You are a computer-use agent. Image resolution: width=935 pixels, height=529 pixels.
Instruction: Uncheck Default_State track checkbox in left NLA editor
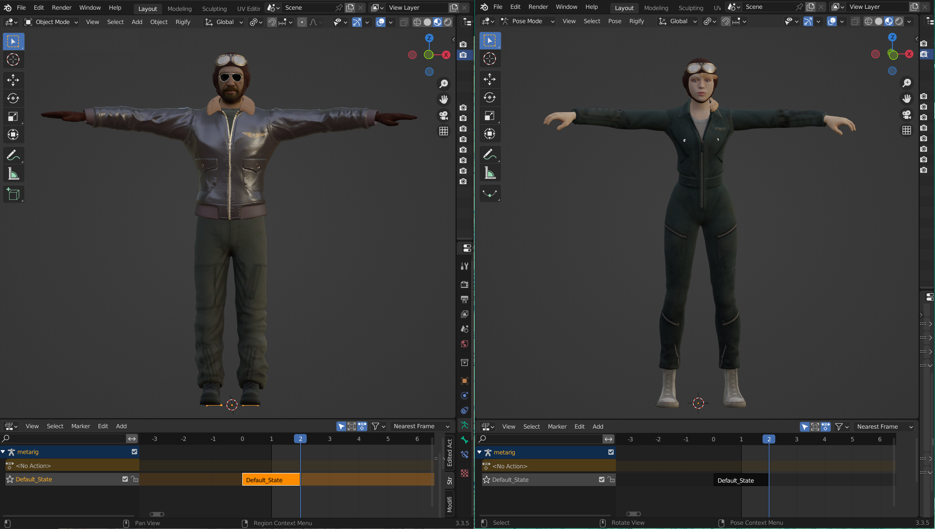[125, 479]
